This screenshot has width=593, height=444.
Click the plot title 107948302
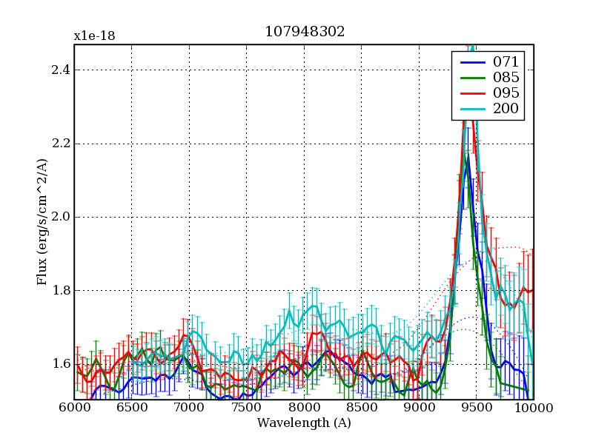tap(304, 32)
